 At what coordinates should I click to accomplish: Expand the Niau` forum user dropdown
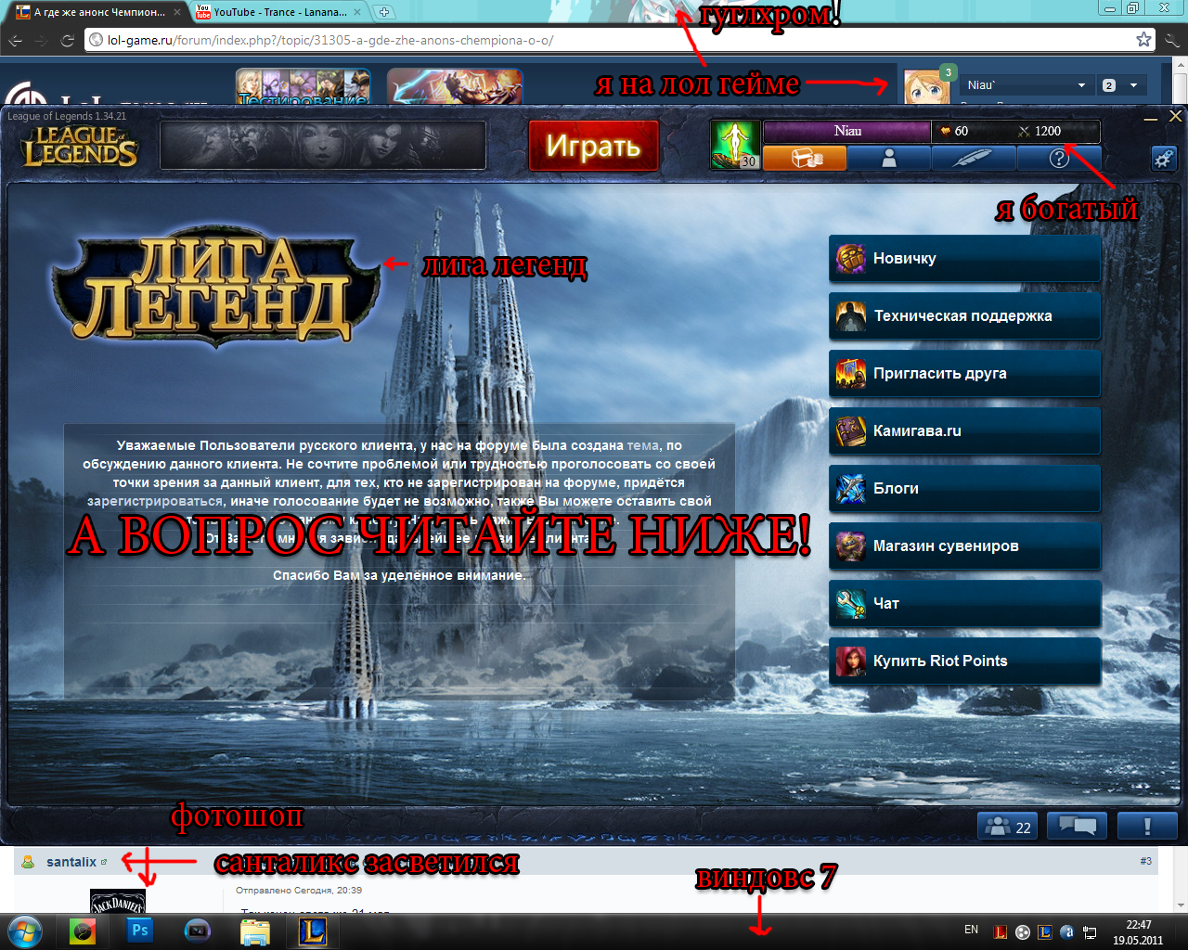click(x=1026, y=85)
